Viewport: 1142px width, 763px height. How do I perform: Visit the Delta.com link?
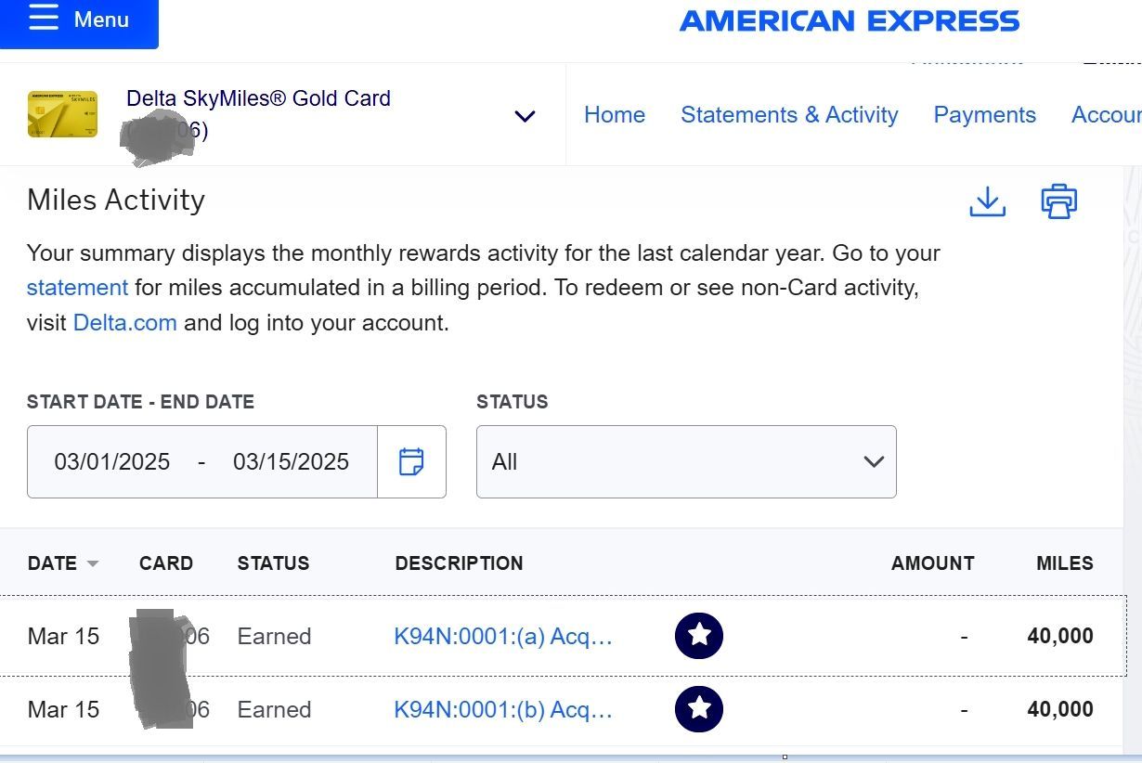tap(124, 323)
